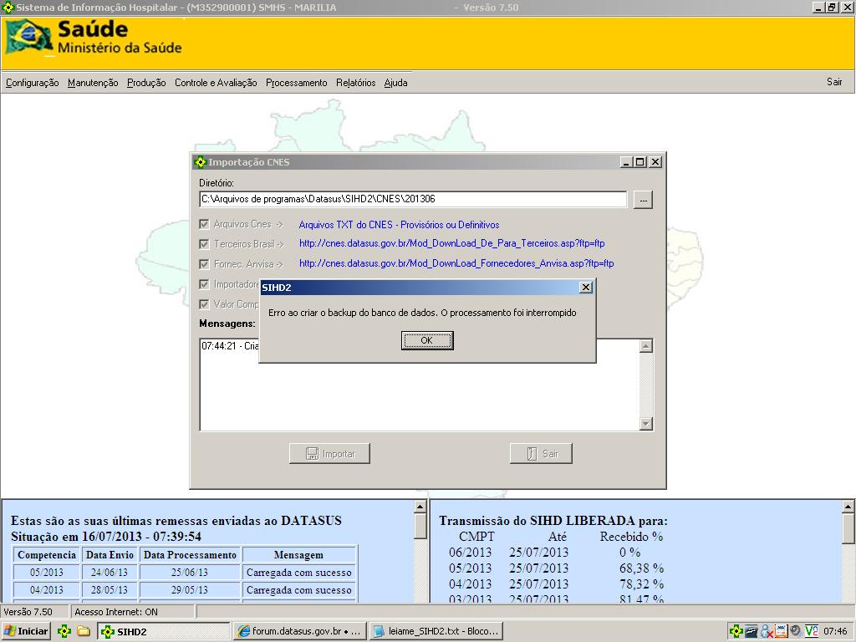Click inside the Diretório path field

(412, 200)
